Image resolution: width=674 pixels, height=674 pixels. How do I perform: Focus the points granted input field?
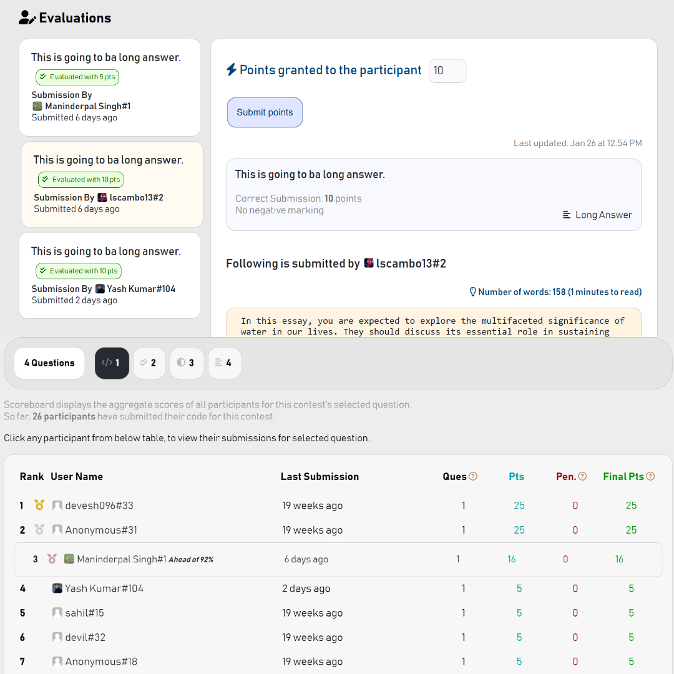point(447,71)
